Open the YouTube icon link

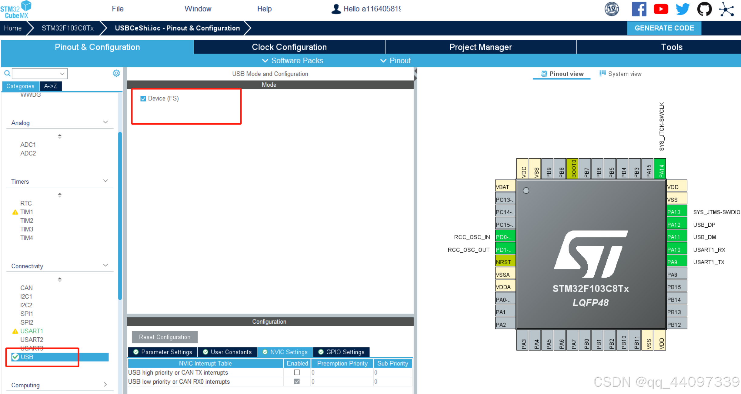pyautogui.click(x=661, y=9)
